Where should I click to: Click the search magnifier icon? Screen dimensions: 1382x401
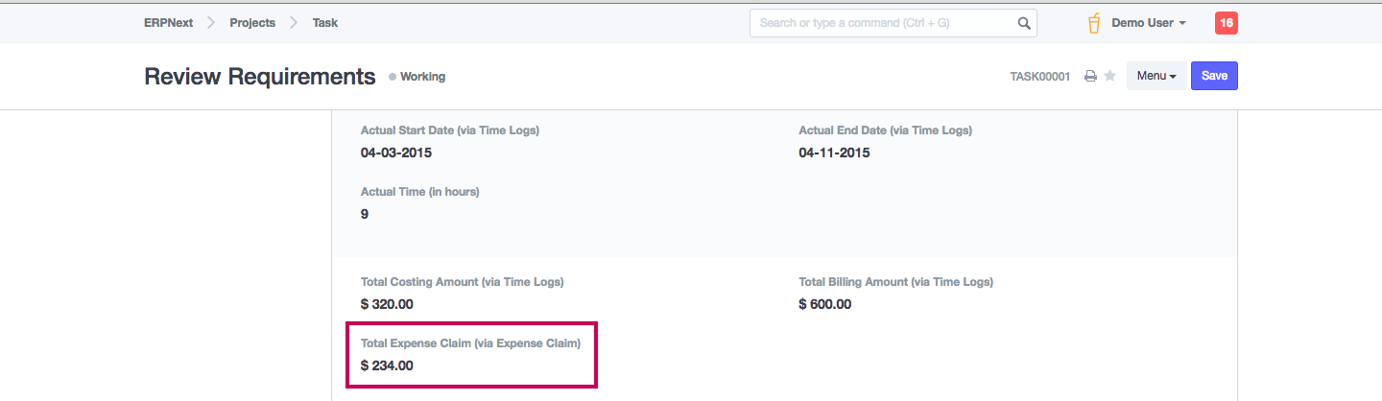1024,23
